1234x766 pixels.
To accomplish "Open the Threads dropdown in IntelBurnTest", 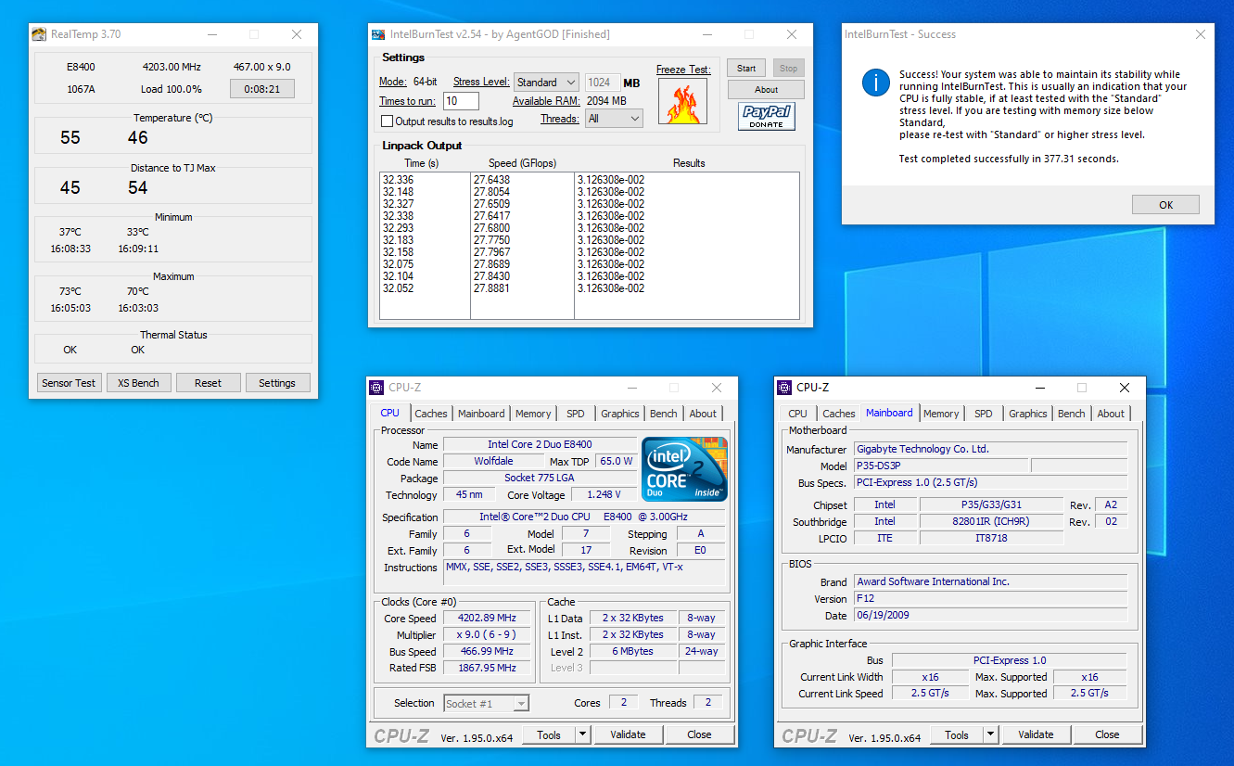I will point(614,119).
